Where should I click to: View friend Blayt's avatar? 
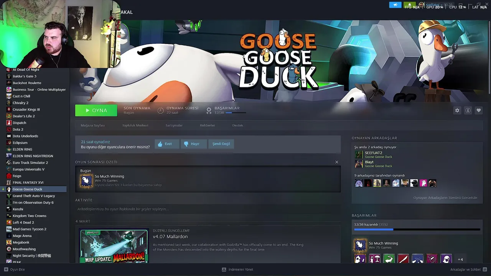[359, 164]
